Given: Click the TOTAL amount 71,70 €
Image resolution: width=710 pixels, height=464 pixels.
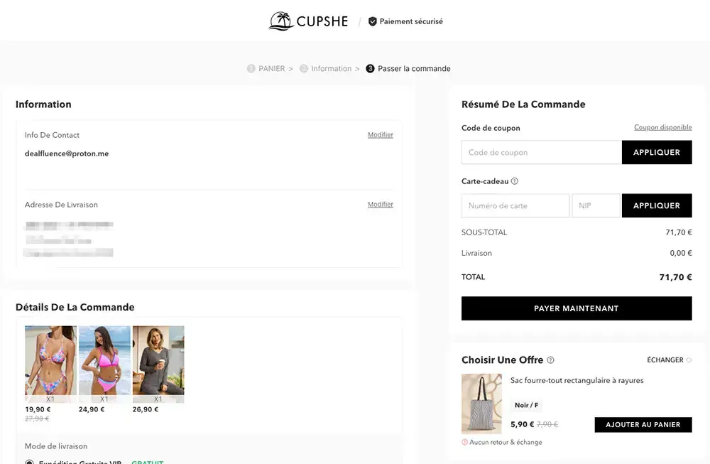Looking at the screenshot, I should tap(676, 277).
